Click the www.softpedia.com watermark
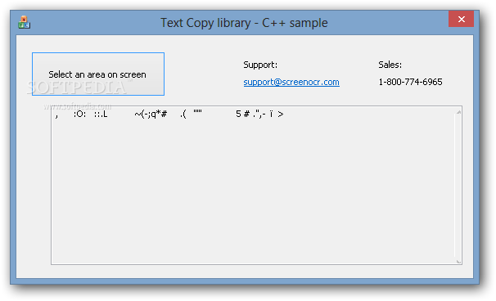 coord(78,106)
